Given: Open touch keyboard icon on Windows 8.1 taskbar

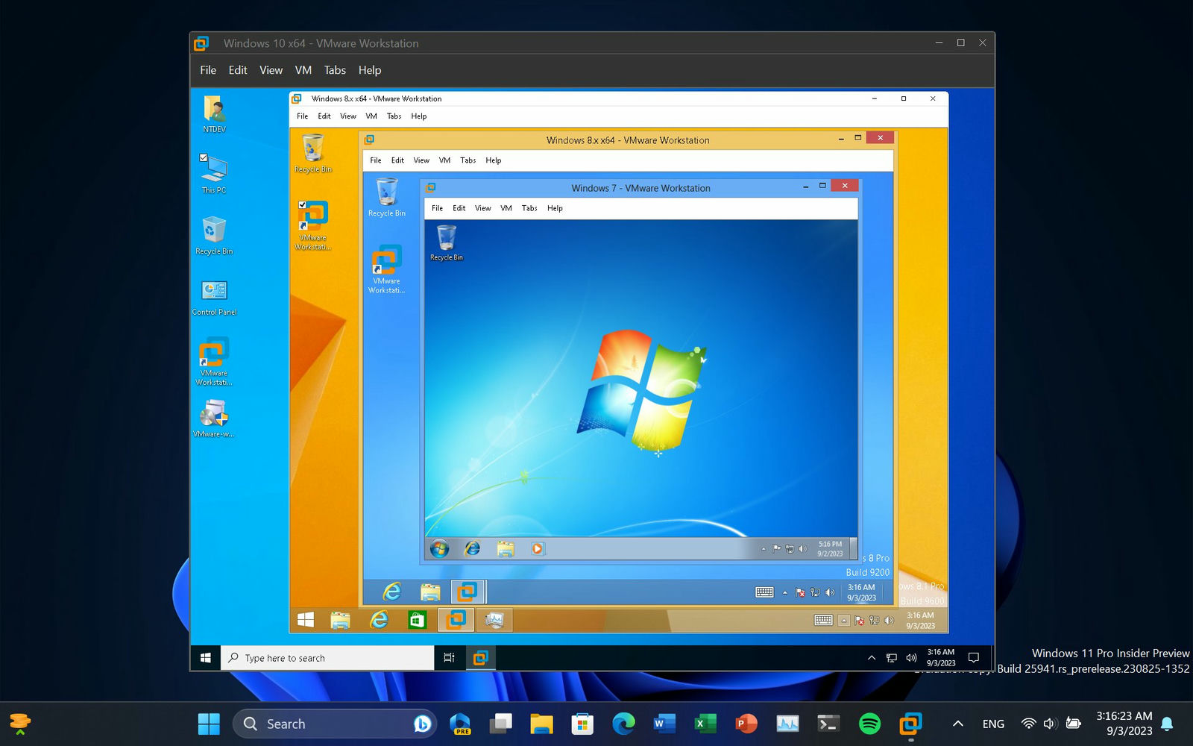Looking at the screenshot, I should pyautogui.click(x=823, y=621).
